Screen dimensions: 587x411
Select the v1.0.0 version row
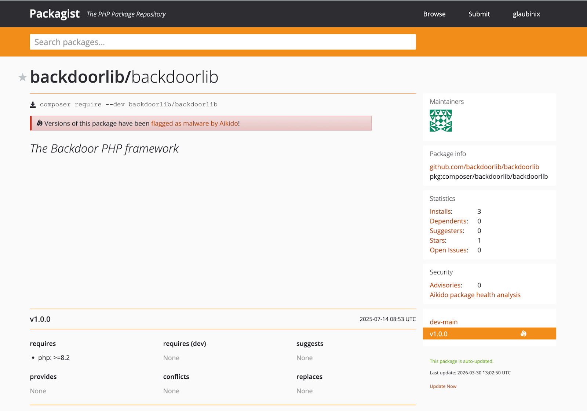click(489, 334)
